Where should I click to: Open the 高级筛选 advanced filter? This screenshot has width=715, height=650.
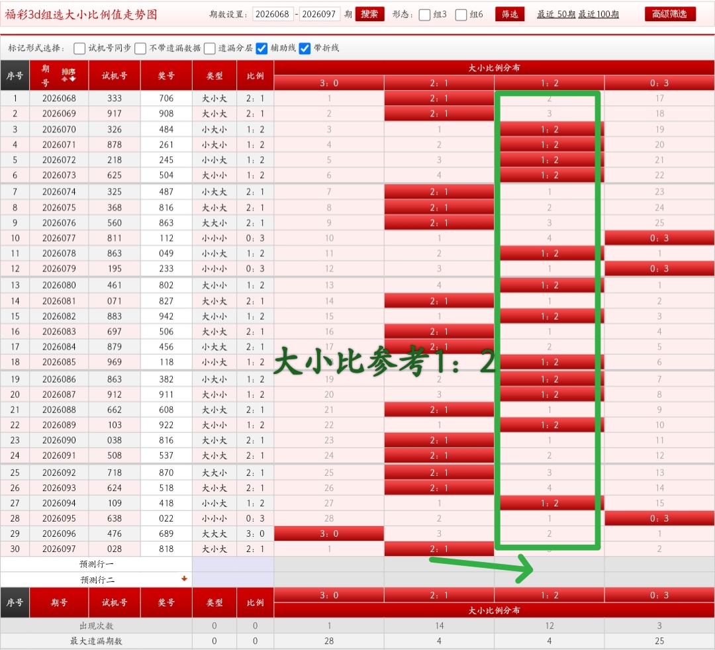pos(670,14)
